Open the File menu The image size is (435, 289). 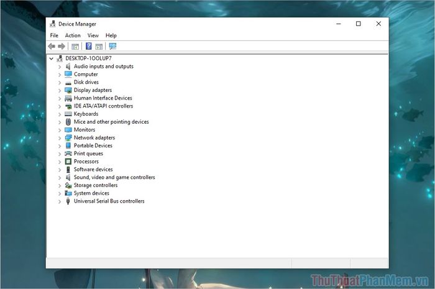pos(54,35)
